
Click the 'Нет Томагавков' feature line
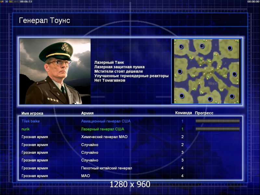tap(110, 80)
